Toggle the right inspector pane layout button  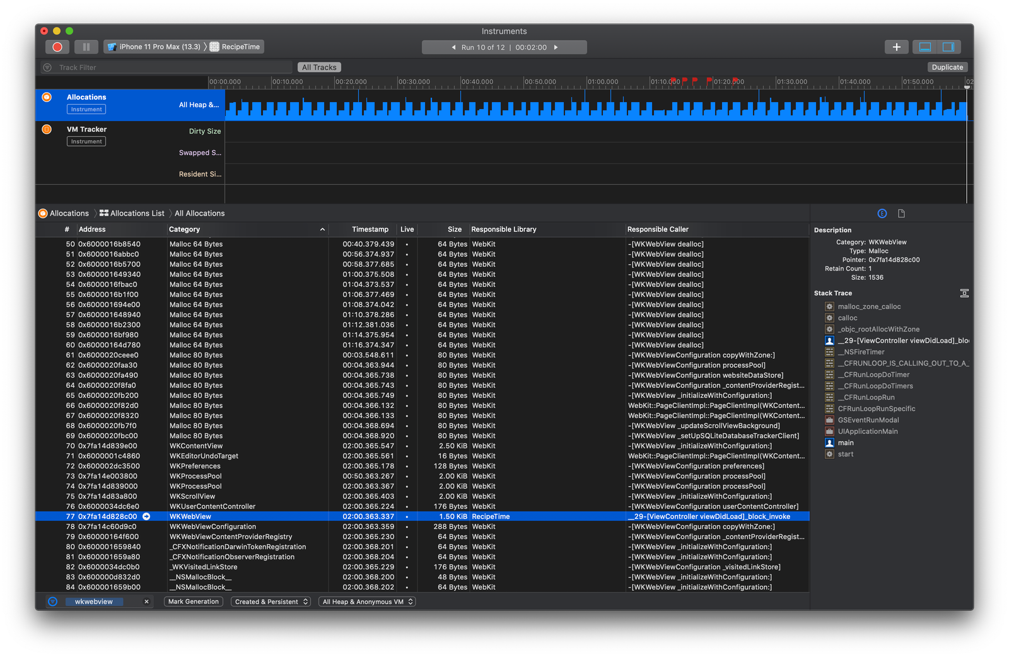click(x=948, y=47)
